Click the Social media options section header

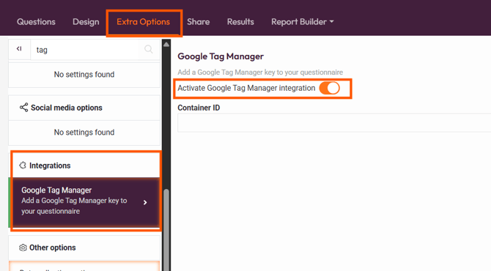(x=84, y=108)
